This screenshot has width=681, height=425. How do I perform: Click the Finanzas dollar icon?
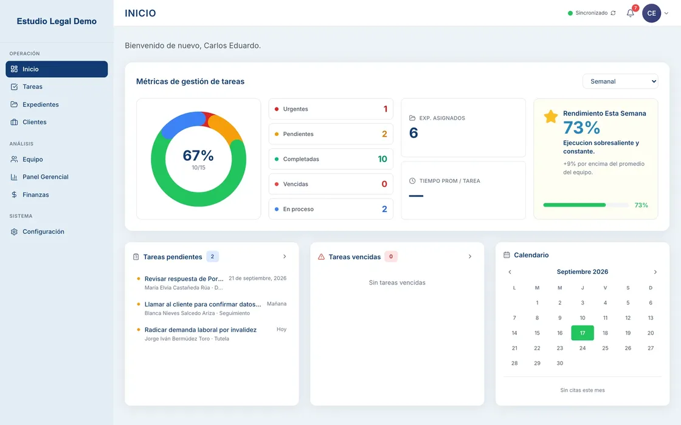click(x=15, y=195)
